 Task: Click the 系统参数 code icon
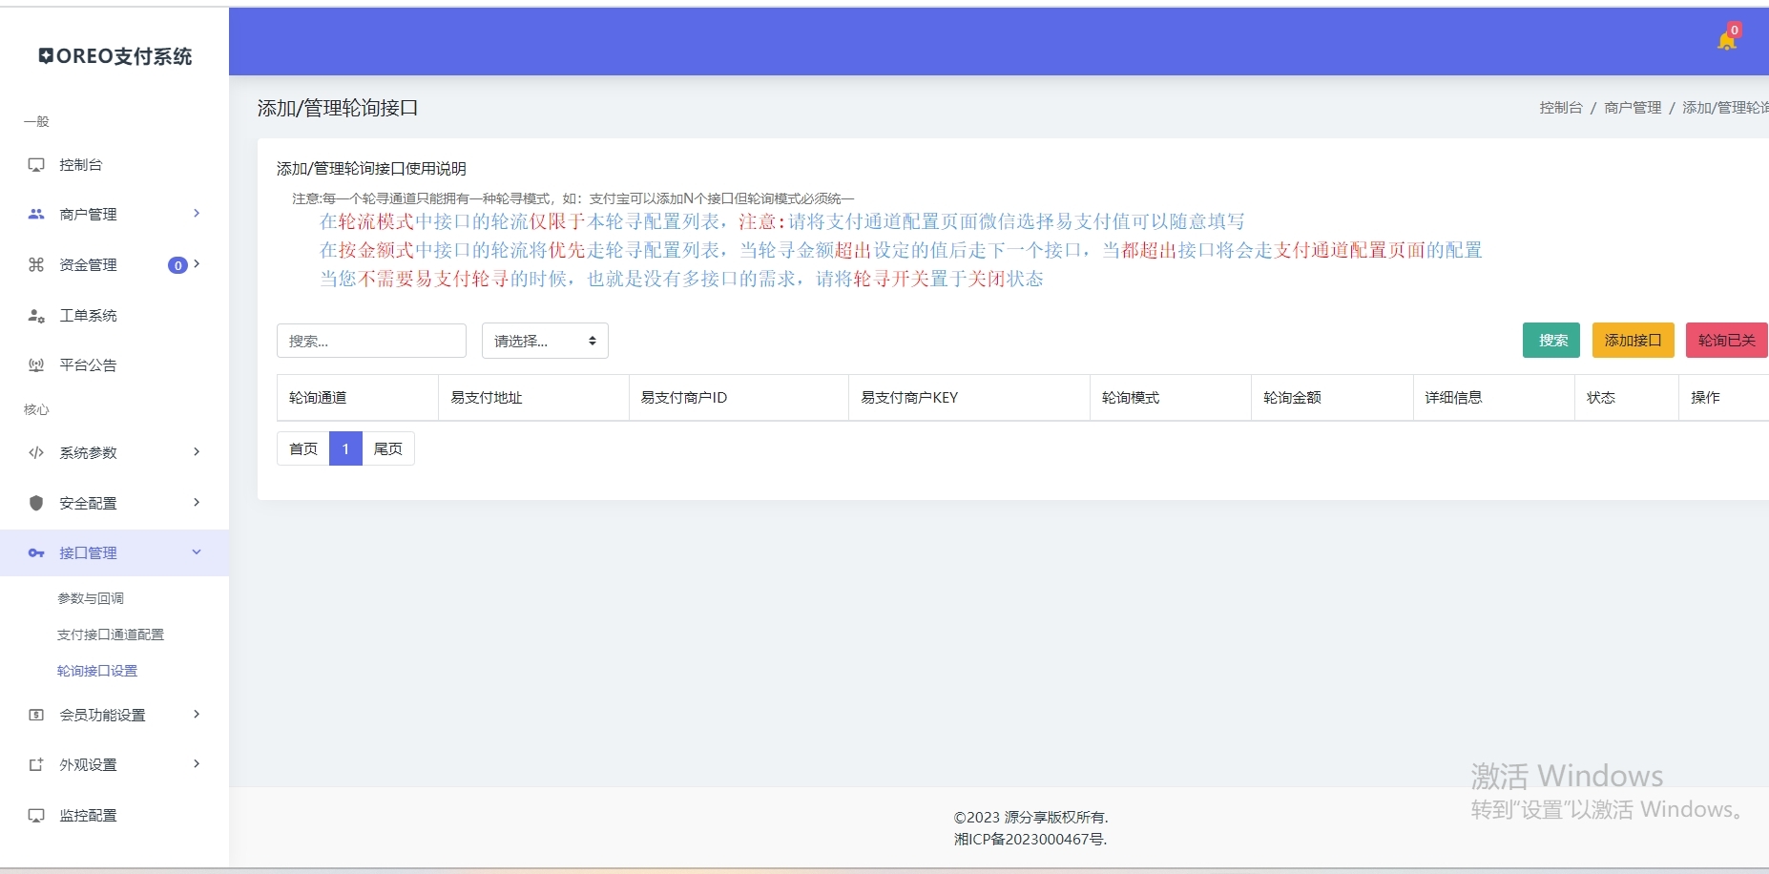[x=36, y=453]
